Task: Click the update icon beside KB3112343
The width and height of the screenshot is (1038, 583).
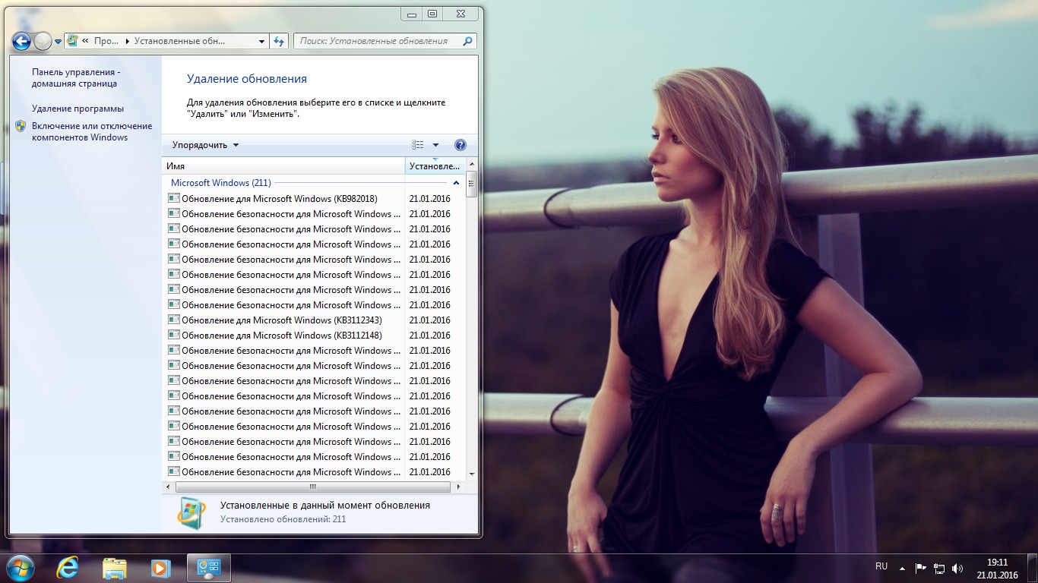Action: pos(174,320)
